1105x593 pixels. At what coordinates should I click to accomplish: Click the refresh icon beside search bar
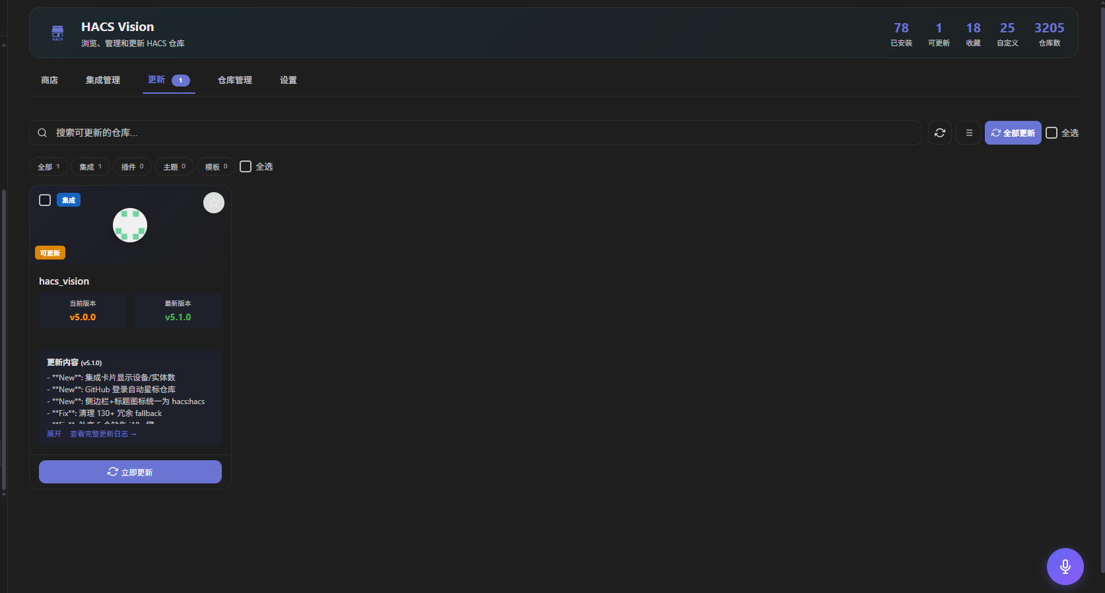point(940,133)
